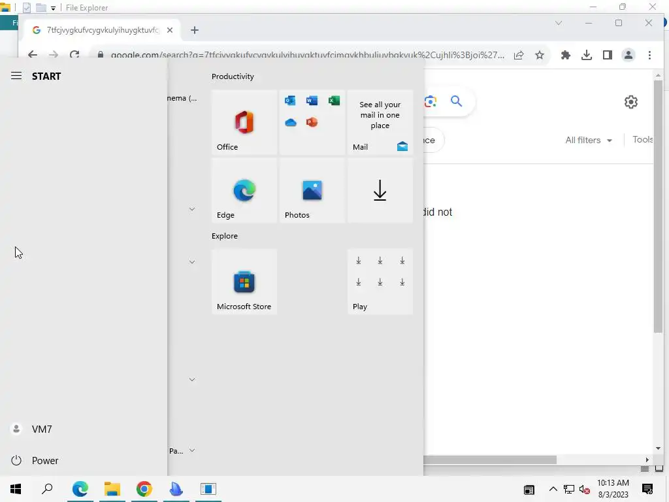The image size is (669, 502).
Task: Click the Productivity group header
Action: click(x=233, y=76)
